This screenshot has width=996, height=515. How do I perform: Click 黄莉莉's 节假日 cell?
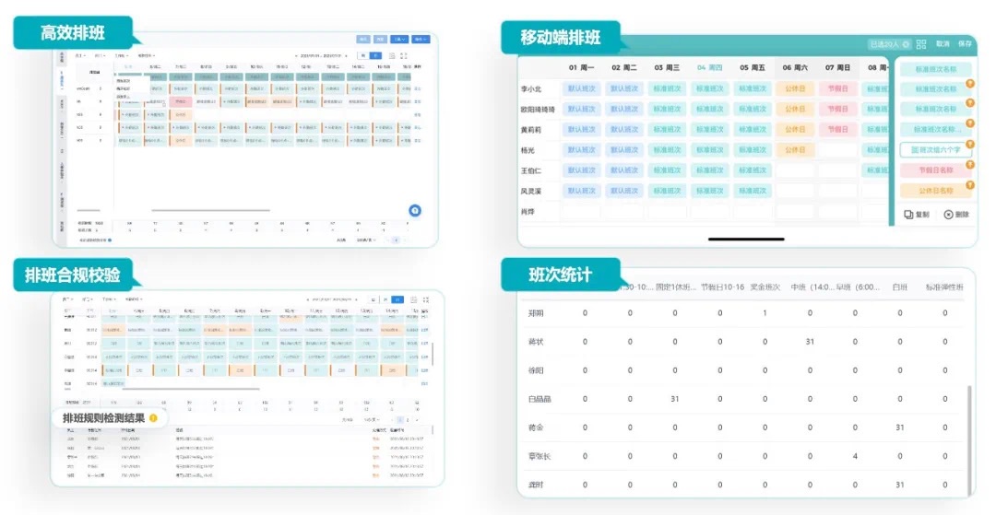(837, 129)
